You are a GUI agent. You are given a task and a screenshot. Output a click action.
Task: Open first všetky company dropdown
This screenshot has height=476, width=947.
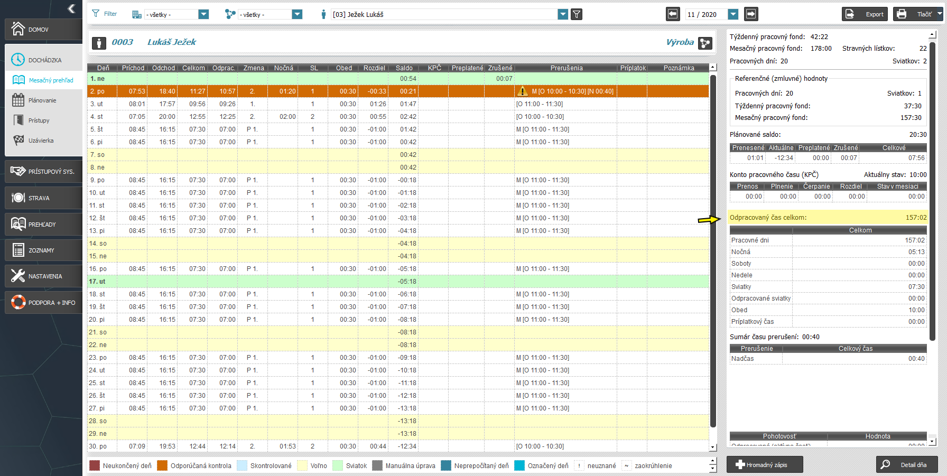(x=203, y=14)
